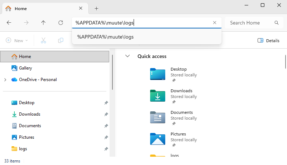
Task: Open the New dropdown menu
Action: (17, 40)
